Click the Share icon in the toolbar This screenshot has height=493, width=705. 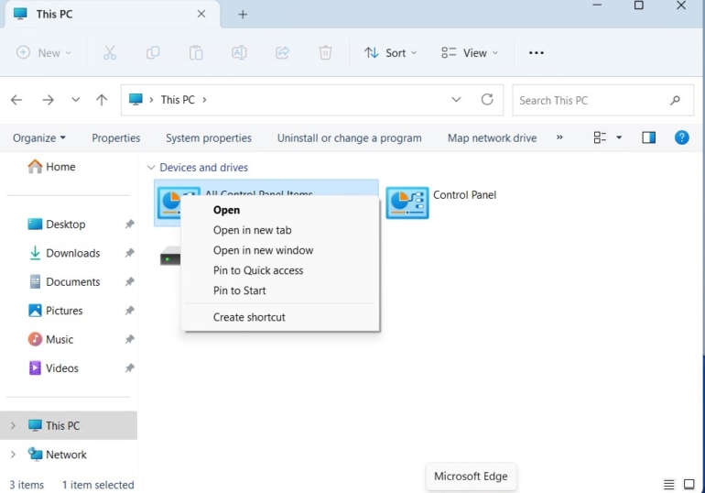tap(282, 52)
